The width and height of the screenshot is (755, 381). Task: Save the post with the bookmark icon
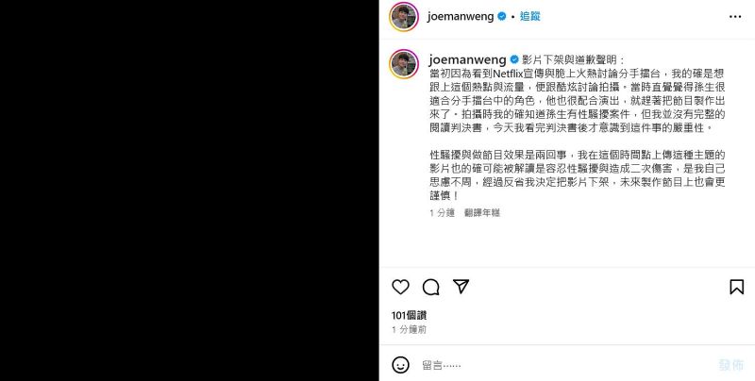tap(736, 288)
